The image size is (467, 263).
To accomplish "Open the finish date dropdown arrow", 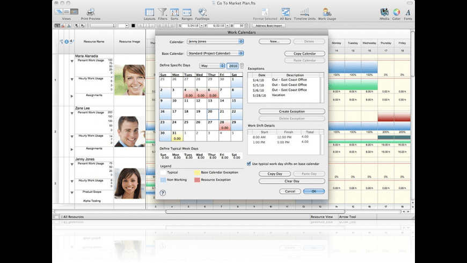I will [x=228, y=26].
